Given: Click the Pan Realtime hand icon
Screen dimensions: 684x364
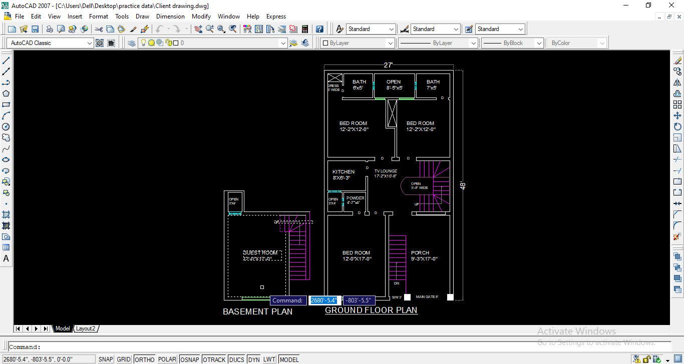Looking at the screenshot, I should pyautogui.click(x=198, y=29).
